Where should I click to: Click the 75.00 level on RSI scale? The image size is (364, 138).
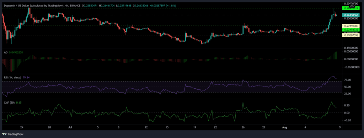(x=348, y=80)
